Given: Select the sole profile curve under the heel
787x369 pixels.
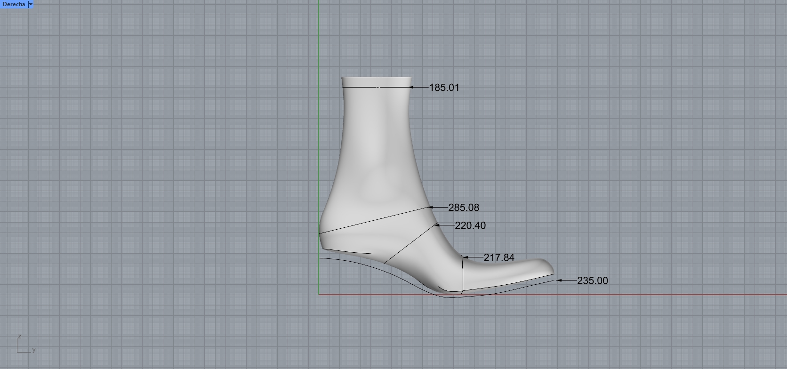Looking at the screenshot, I should coord(348,261).
